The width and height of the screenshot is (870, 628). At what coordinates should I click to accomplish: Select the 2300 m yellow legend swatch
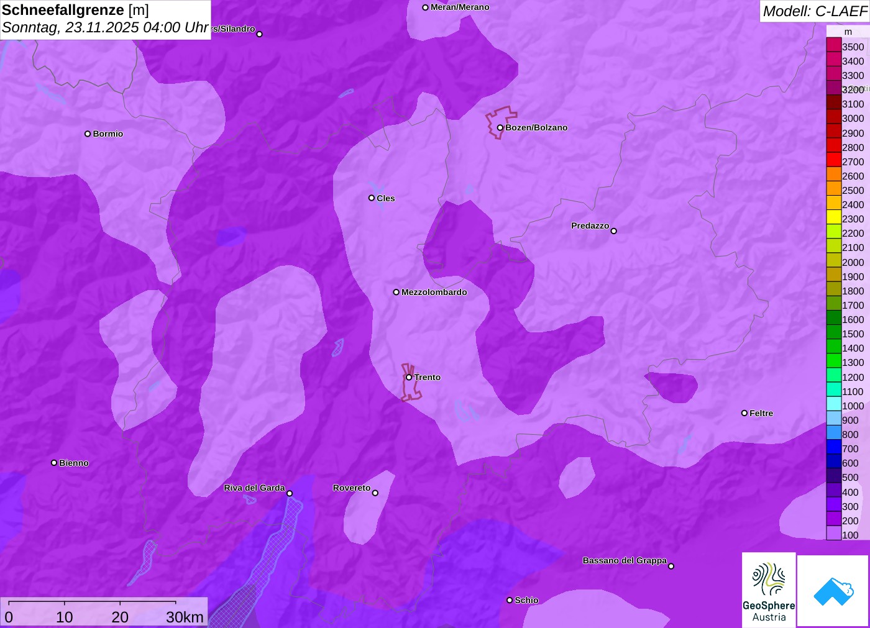(833, 217)
